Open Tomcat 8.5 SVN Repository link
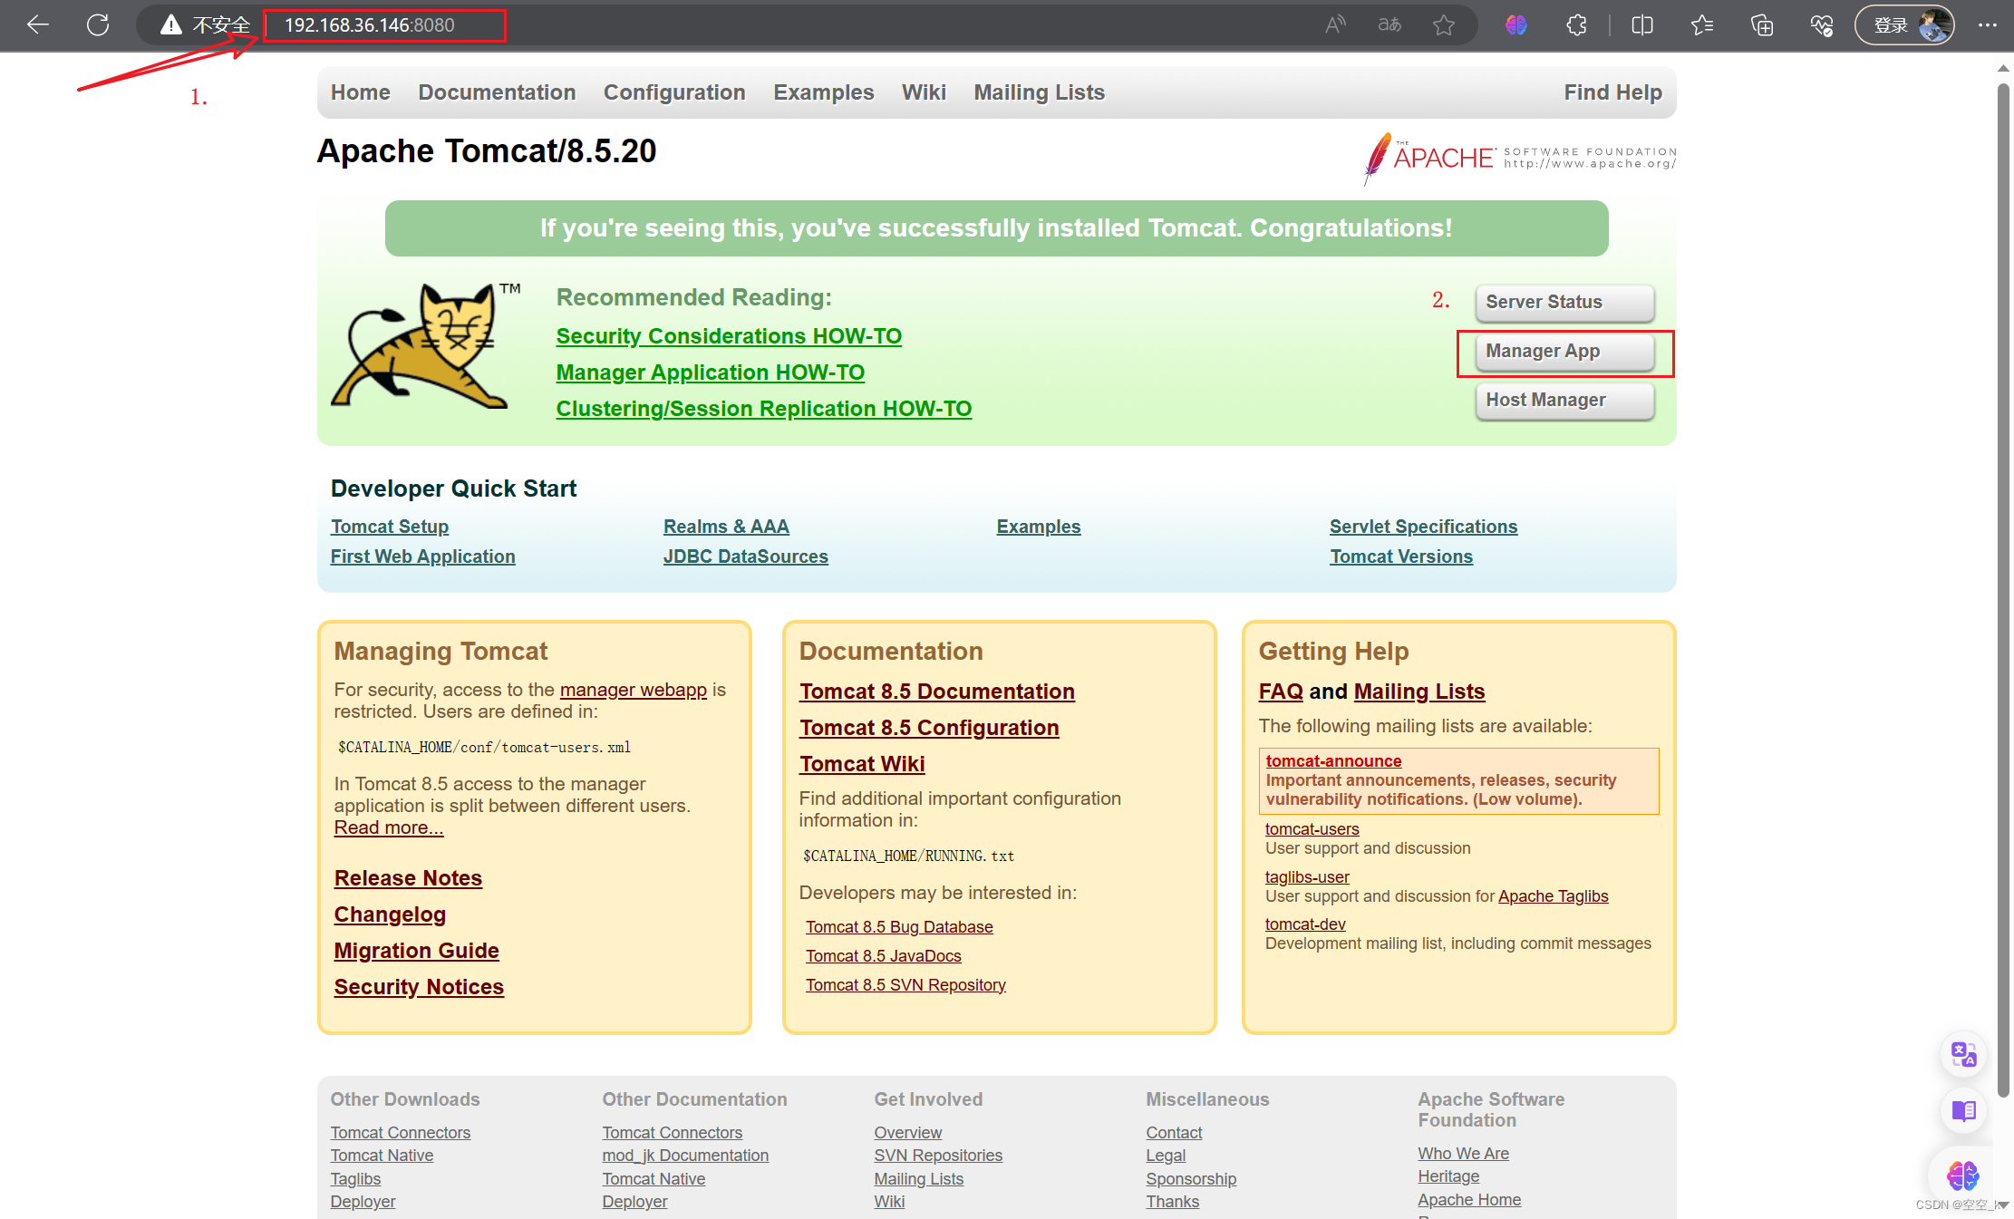The height and width of the screenshot is (1219, 2014). [905, 985]
